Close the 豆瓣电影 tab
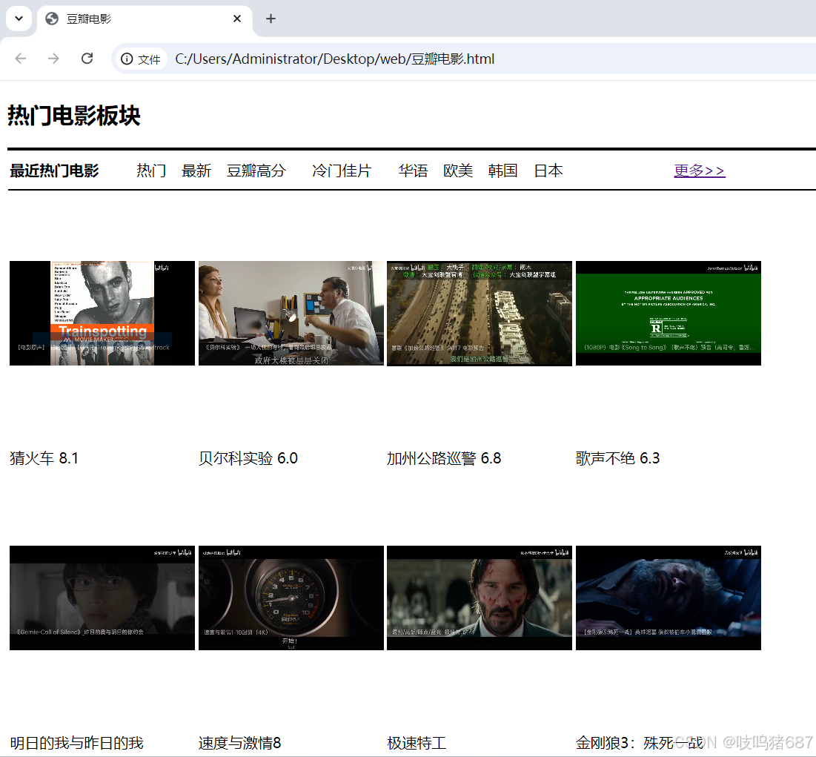Viewport: 816px width, 757px height. (x=236, y=19)
